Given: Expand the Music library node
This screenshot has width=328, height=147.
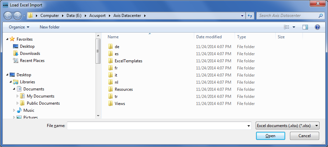Looking at the screenshot, I should [x=14, y=110].
